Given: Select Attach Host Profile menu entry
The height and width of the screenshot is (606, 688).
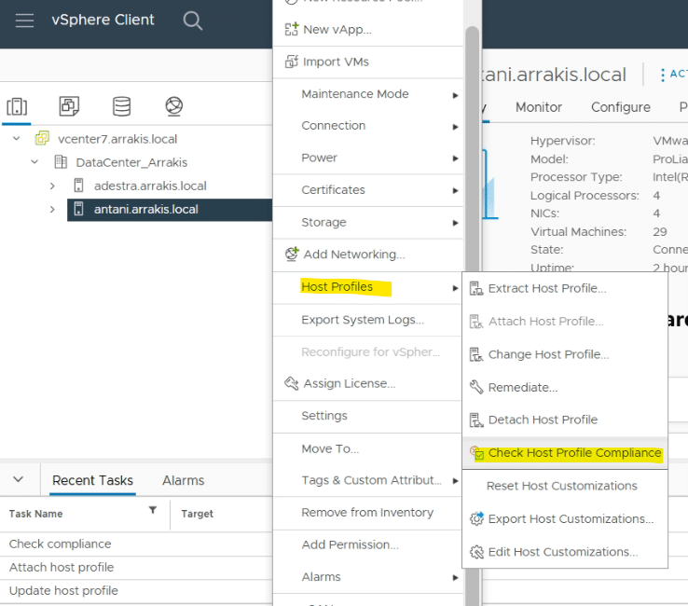Looking at the screenshot, I should tap(565, 322).
